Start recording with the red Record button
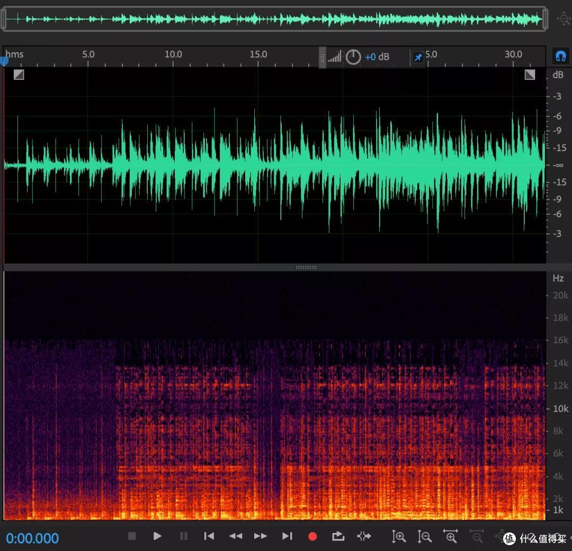572x551 pixels. (x=312, y=536)
